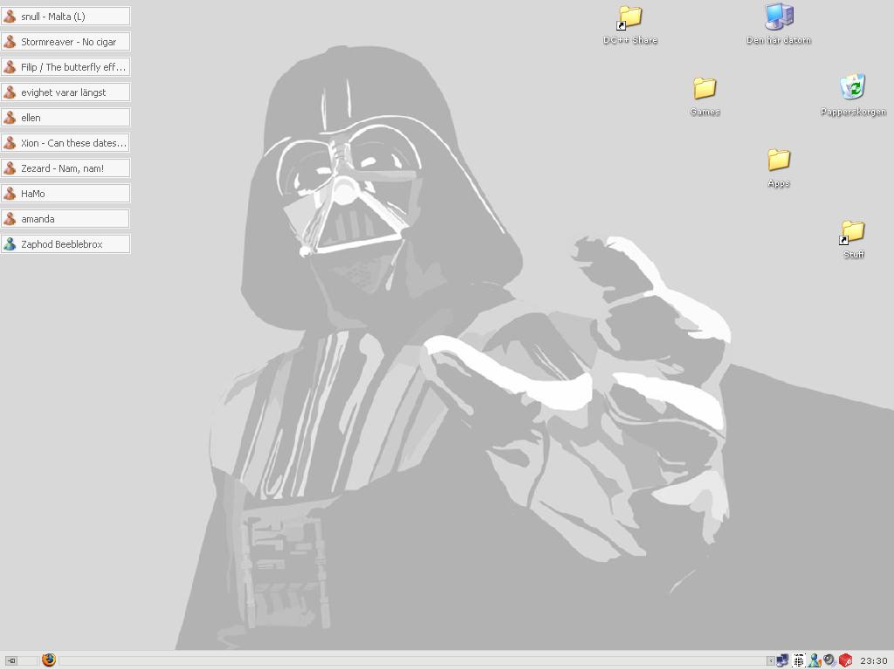Open chat with Zaphod Beeblebrox
Screen dimensions: 894x670
(65, 244)
